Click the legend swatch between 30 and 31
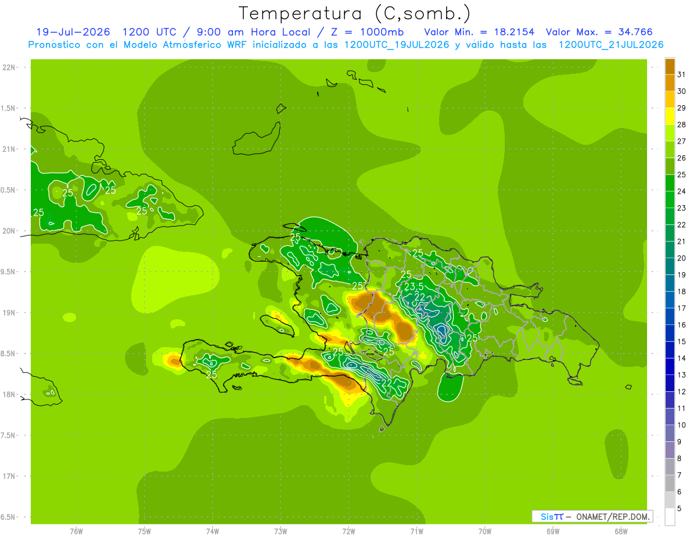 670,83
